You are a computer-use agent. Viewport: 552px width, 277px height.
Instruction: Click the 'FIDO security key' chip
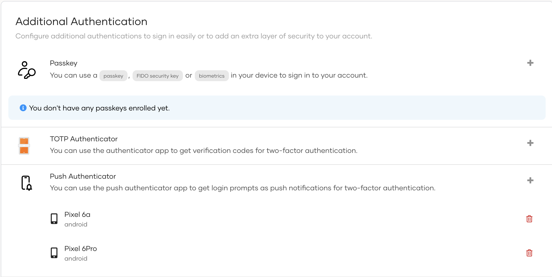point(158,76)
